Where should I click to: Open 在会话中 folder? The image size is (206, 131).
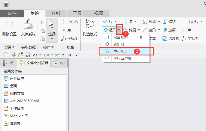(14, 79)
